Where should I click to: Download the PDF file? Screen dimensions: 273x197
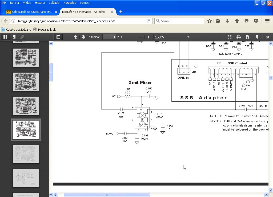click(x=248, y=37)
